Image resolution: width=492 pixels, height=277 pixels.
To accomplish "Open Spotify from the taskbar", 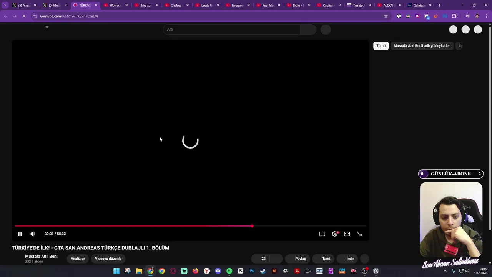I will coord(229,271).
